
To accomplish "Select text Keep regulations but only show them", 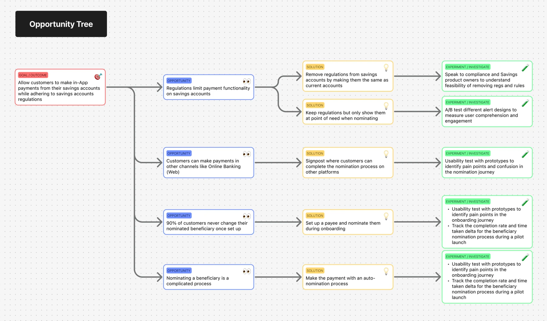I will 346,116.
